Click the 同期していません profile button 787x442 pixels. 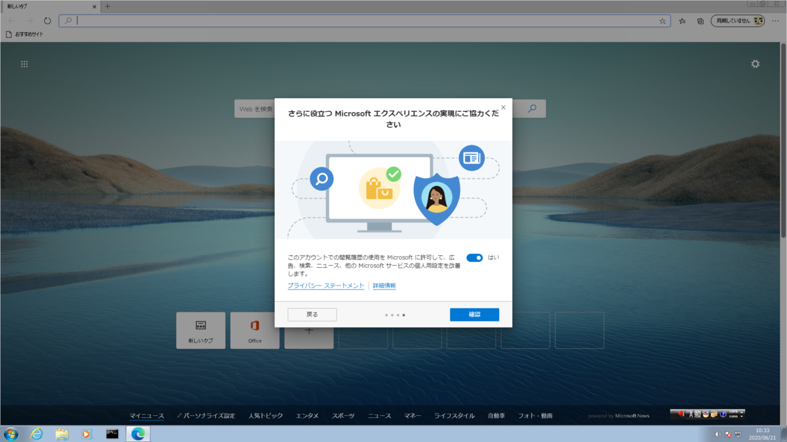[739, 21]
